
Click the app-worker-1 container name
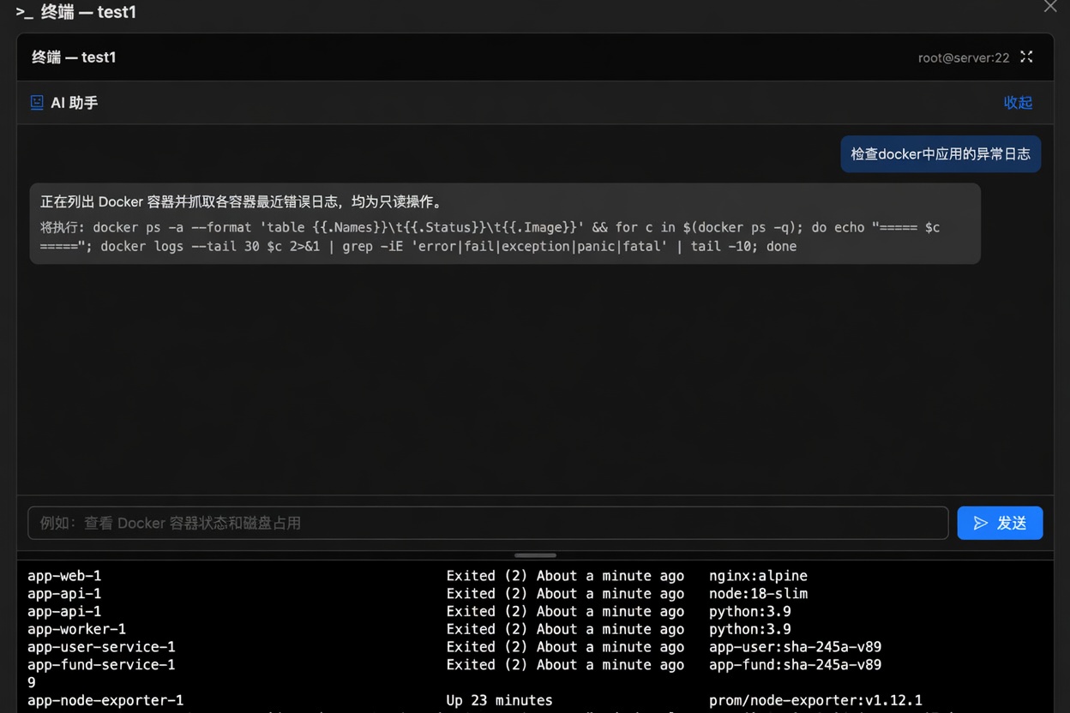[x=76, y=629]
